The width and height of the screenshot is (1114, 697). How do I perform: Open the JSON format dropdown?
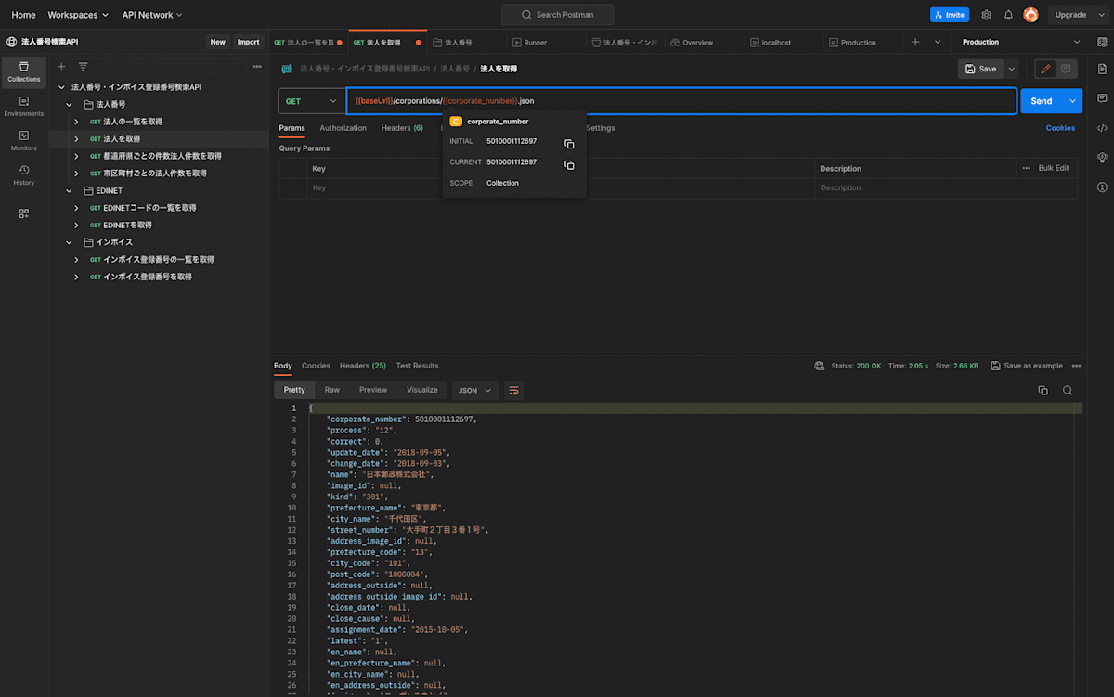[474, 391]
